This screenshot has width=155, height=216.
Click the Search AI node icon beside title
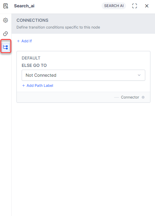tap(5, 6)
